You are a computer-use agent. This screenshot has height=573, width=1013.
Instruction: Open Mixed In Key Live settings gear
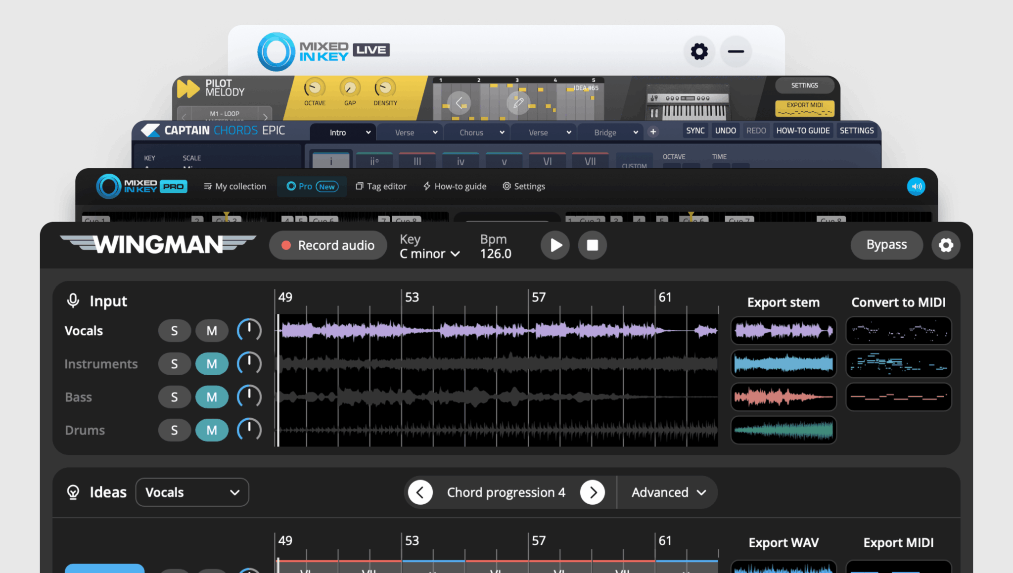point(699,51)
